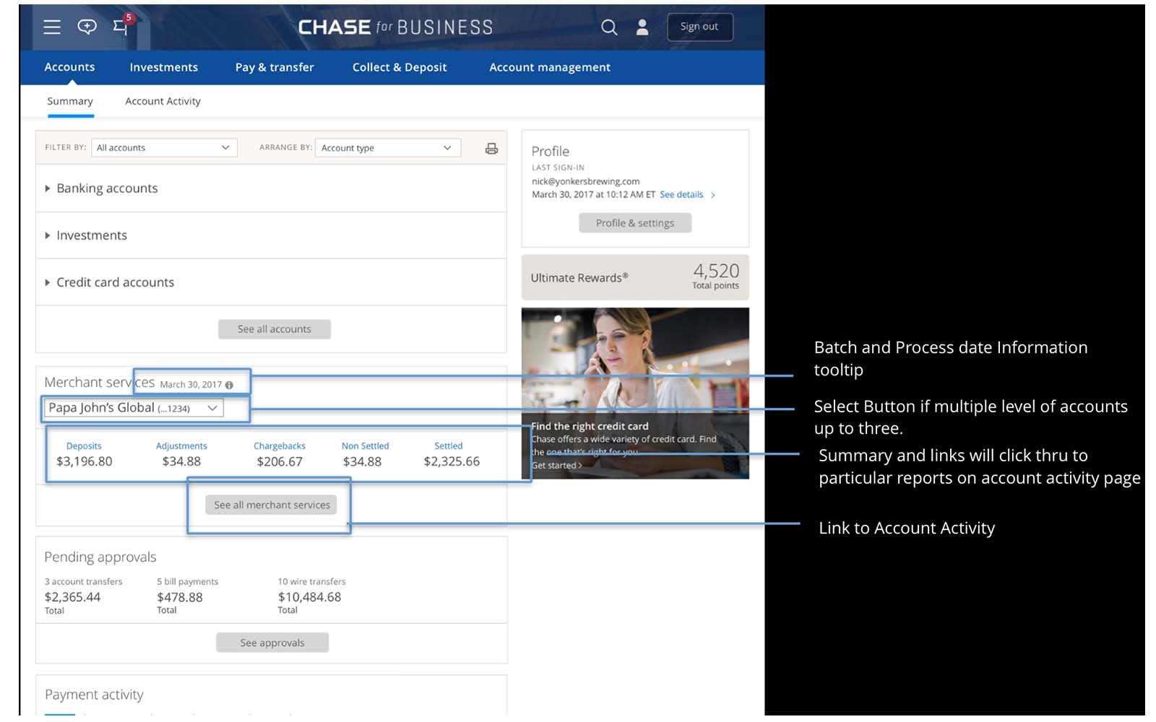This screenshot has width=1156, height=722.
Task: Open the Non Settled report link
Action: (x=365, y=446)
